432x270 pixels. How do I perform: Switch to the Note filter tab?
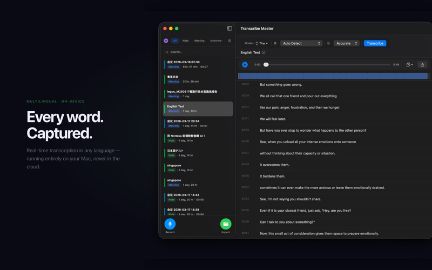[x=185, y=41]
